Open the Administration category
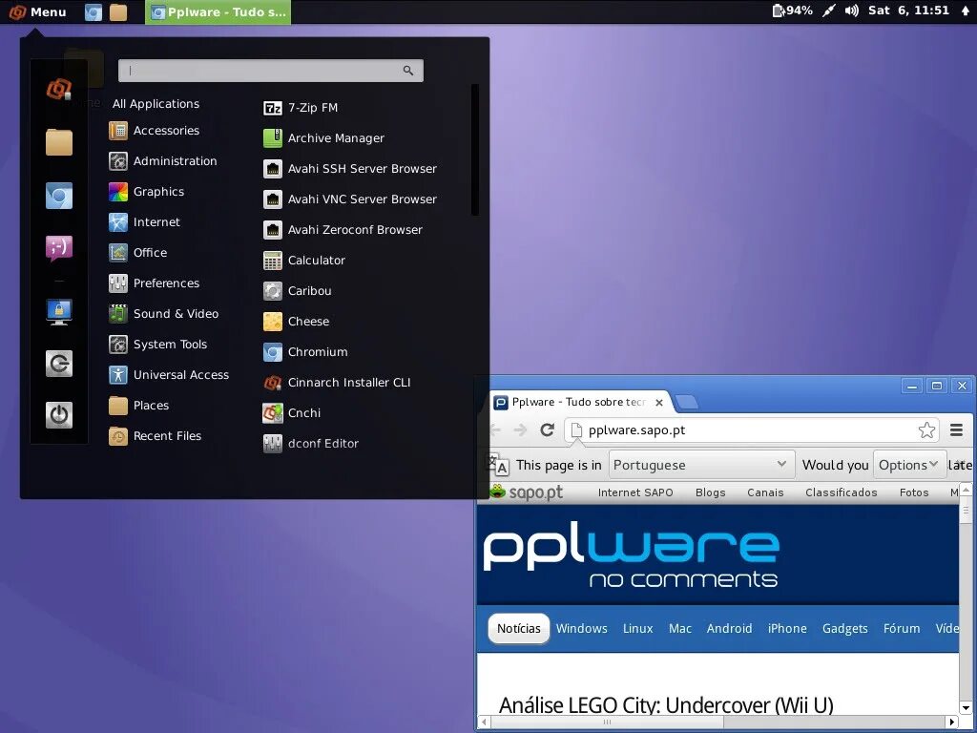Viewport: 977px width, 733px height. click(163, 160)
